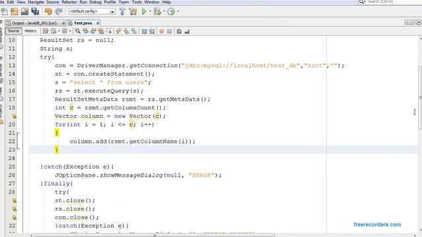Go to Next Bookmark icon
This screenshot has width=422, height=237.
[x=126, y=31]
